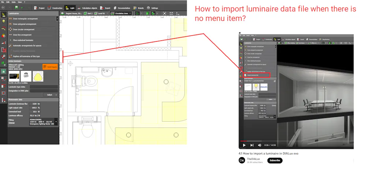
Task: Click the save project icon in toolbar
Action: tap(16, 8)
